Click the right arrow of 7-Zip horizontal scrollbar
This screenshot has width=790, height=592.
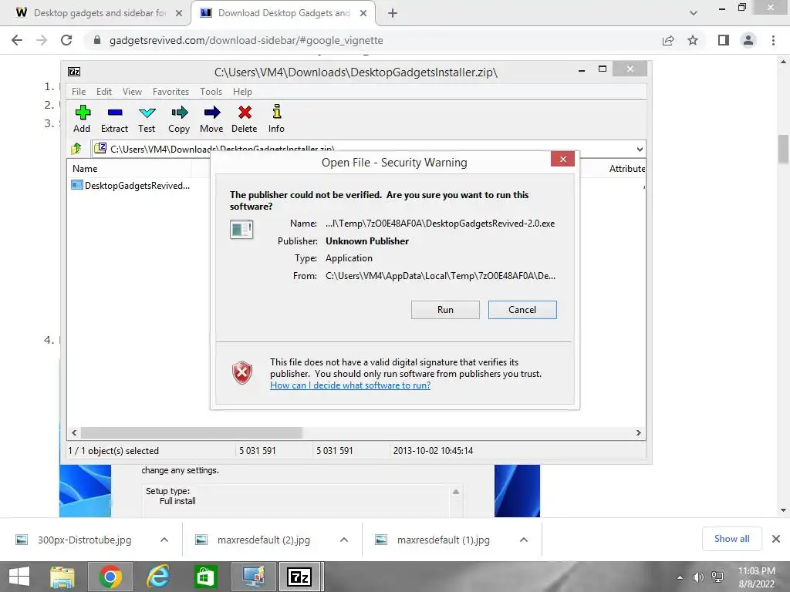coord(638,432)
